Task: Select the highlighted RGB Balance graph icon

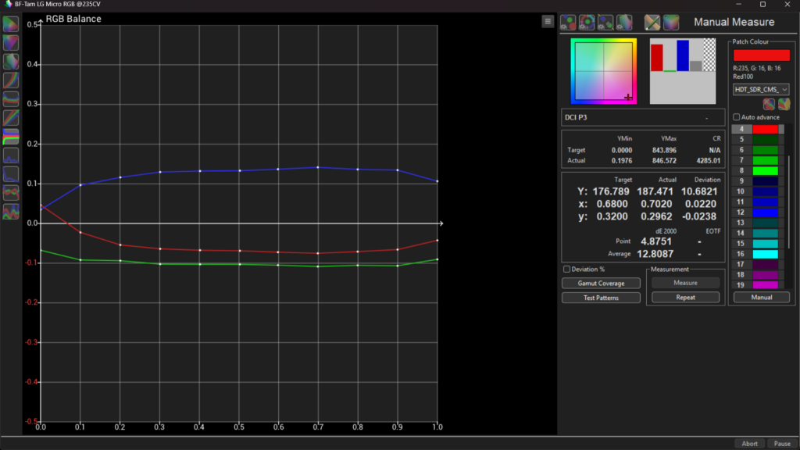Action: 11,137
